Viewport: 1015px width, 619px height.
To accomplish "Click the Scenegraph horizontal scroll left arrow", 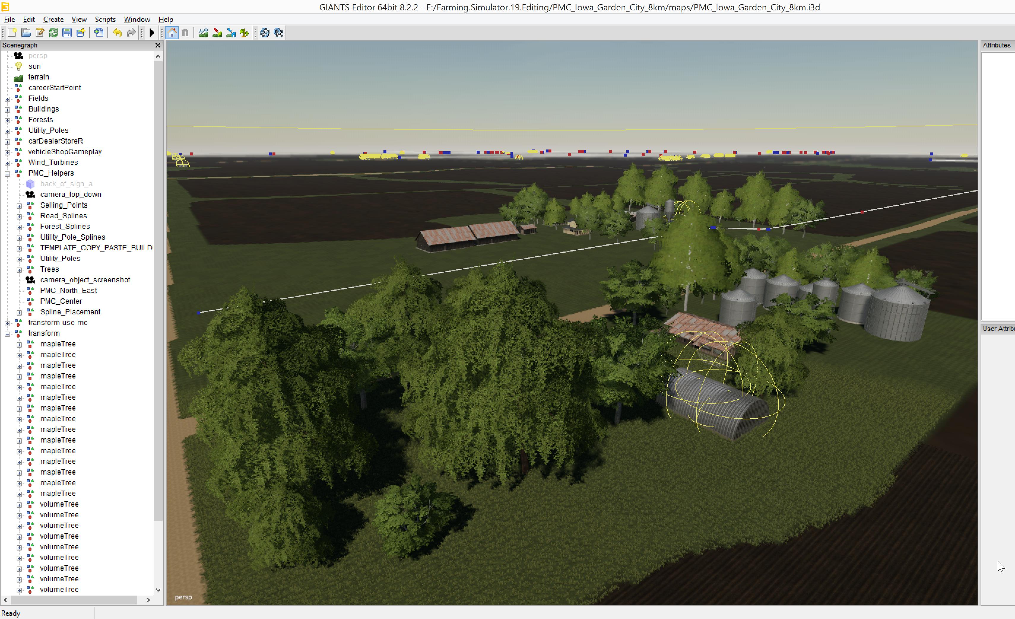I will point(5,600).
